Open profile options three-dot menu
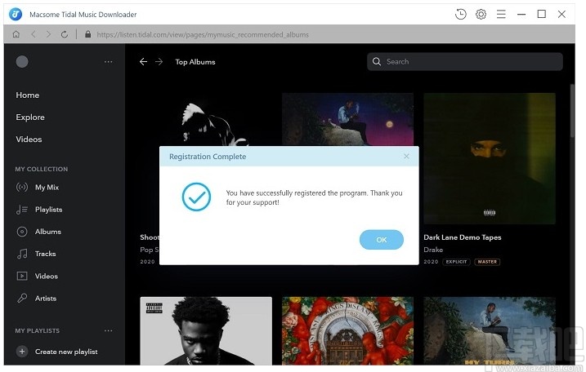The image size is (586, 372). pos(109,61)
